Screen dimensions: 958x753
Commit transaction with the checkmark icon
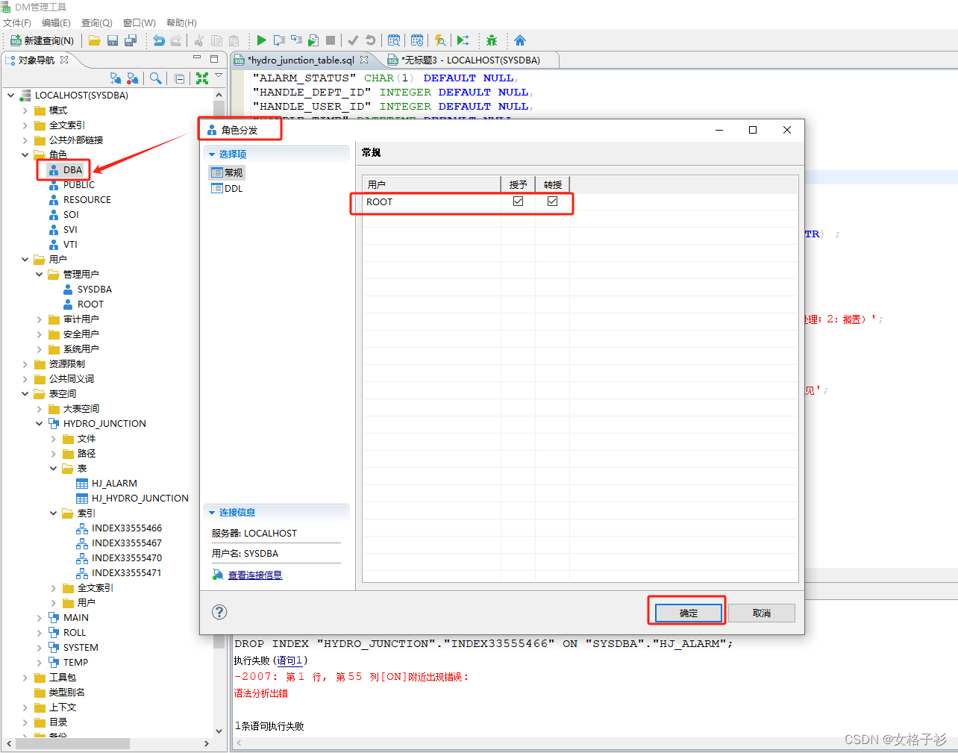[x=353, y=40]
